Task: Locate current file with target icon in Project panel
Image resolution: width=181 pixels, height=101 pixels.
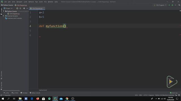Action: coord(17,8)
